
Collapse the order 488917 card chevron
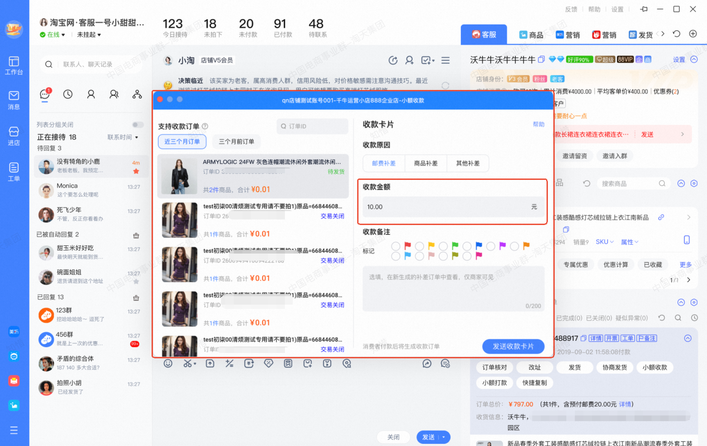coord(688,338)
